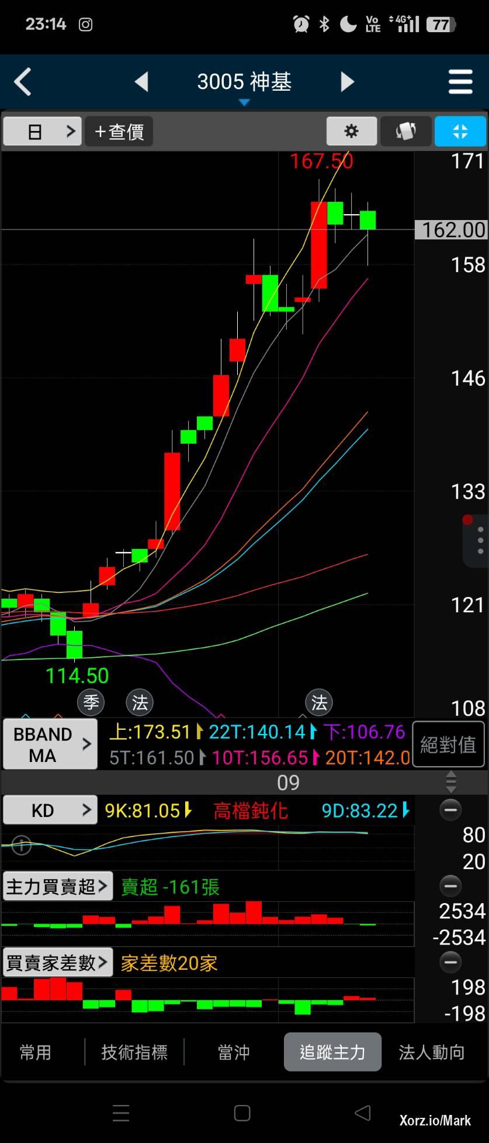This screenshot has height=1143, width=489.
Task: Open the BBAND MA indicator selector
Action: [x=50, y=744]
